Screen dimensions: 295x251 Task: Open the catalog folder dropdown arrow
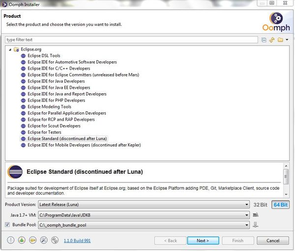click(x=287, y=40)
